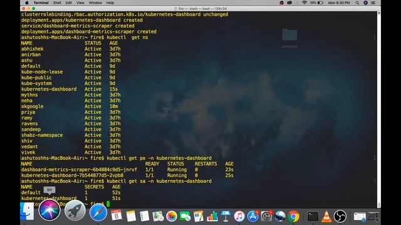The image size is (401, 225).
Task: Open Calendar app in the dock
Action: tap(117, 215)
